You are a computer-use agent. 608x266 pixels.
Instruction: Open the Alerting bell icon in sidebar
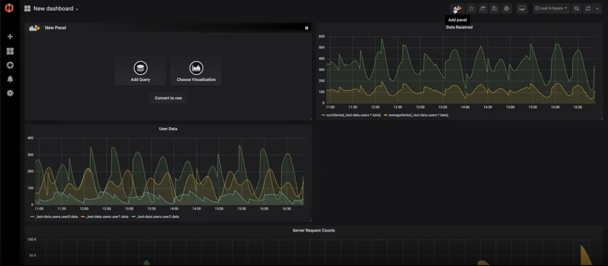click(x=10, y=79)
